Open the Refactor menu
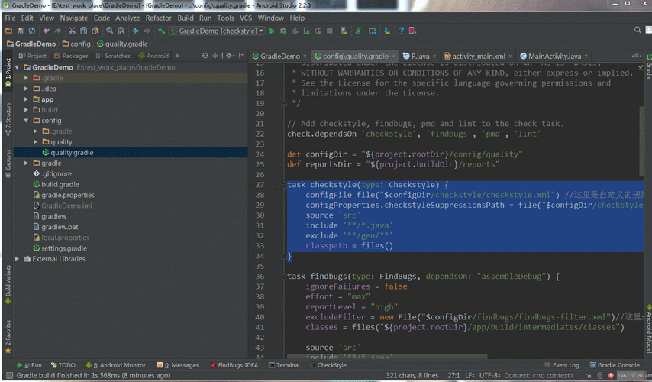The width and height of the screenshot is (652, 382). (x=159, y=18)
